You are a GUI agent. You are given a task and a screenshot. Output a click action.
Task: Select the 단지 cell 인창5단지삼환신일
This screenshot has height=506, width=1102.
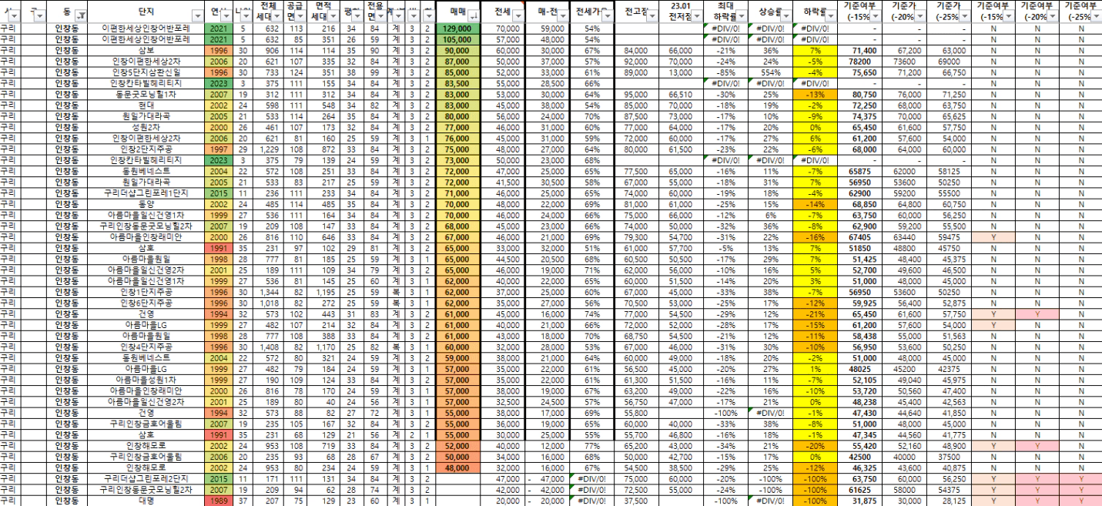pos(146,72)
